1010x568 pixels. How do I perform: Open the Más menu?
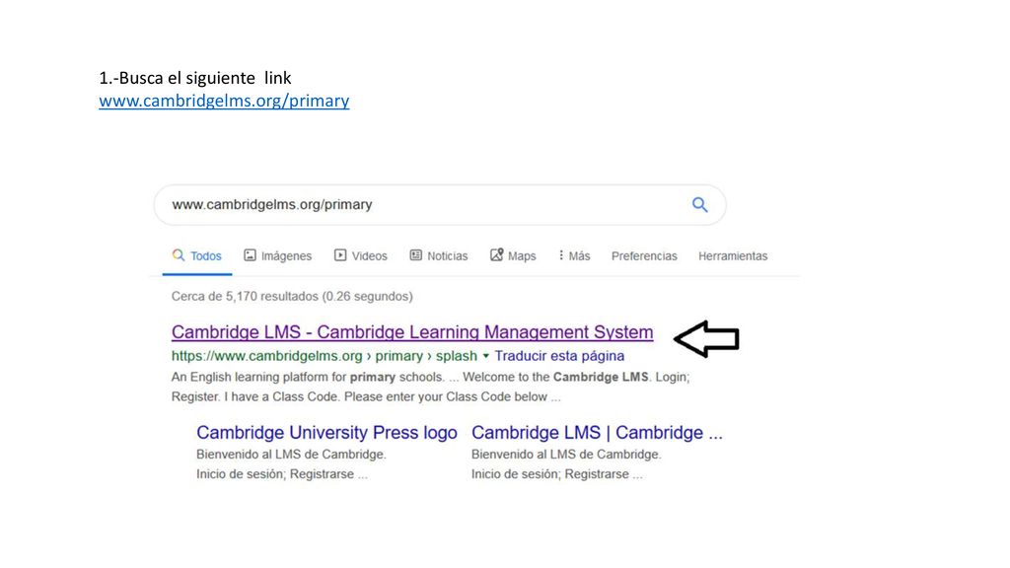pos(574,255)
